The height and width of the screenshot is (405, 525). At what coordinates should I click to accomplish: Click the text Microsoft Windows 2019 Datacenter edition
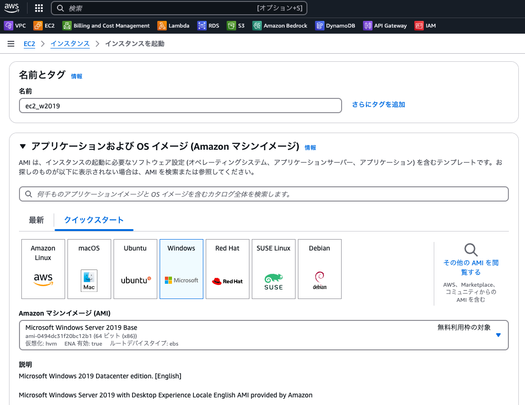tap(86, 376)
